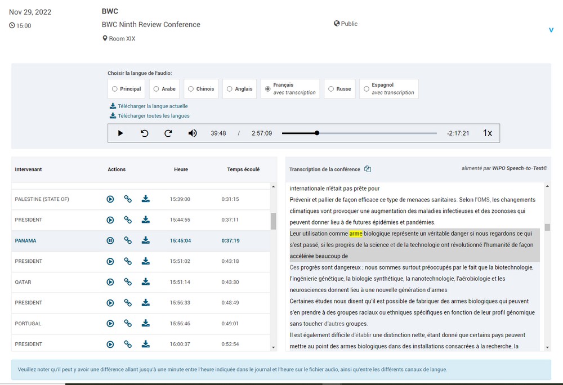Select the Arabe audio language

[x=164, y=88]
